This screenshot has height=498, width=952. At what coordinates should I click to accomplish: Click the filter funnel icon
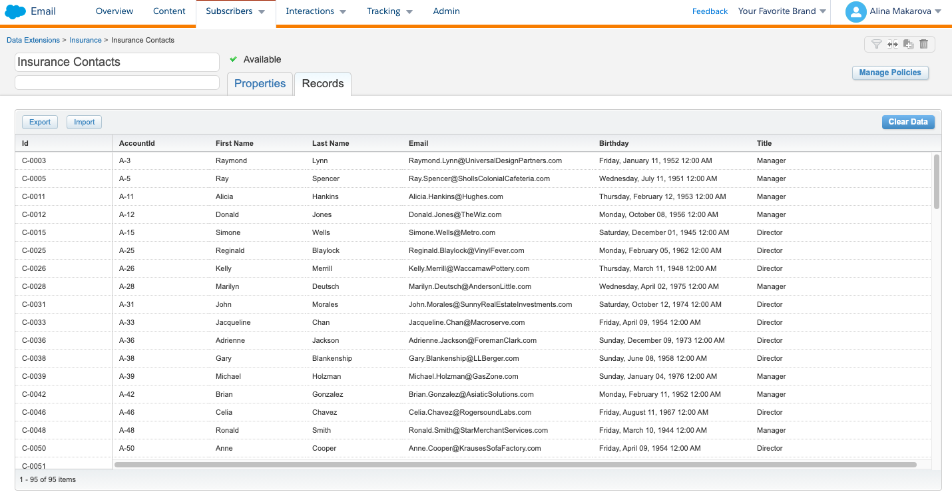[x=877, y=44]
